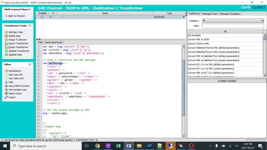Open File Explorer from the taskbar
The width and height of the screenshot is (267, 150).
(x=139, y=146)
